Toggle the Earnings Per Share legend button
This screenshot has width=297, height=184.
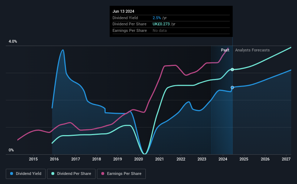[121, 174]
